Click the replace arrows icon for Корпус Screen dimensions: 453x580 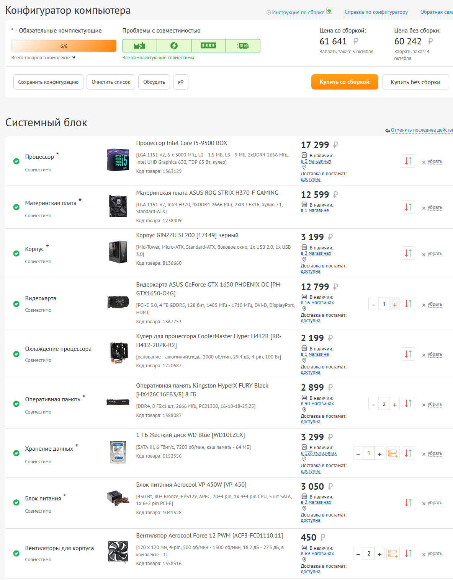coord(408,253)
